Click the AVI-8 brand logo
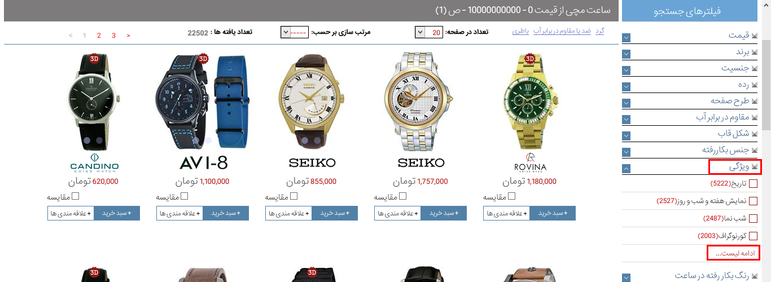The width and height of the screenshot is (771, 282). coord(203,162)
